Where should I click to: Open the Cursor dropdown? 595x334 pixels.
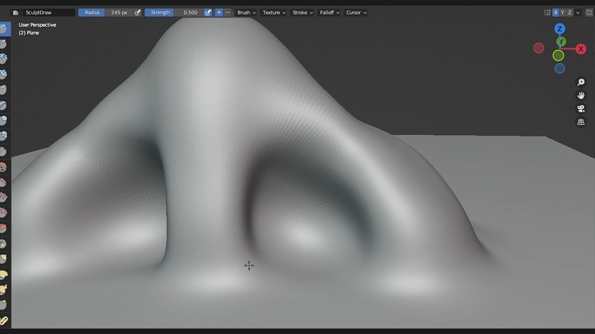pos(356,12)
